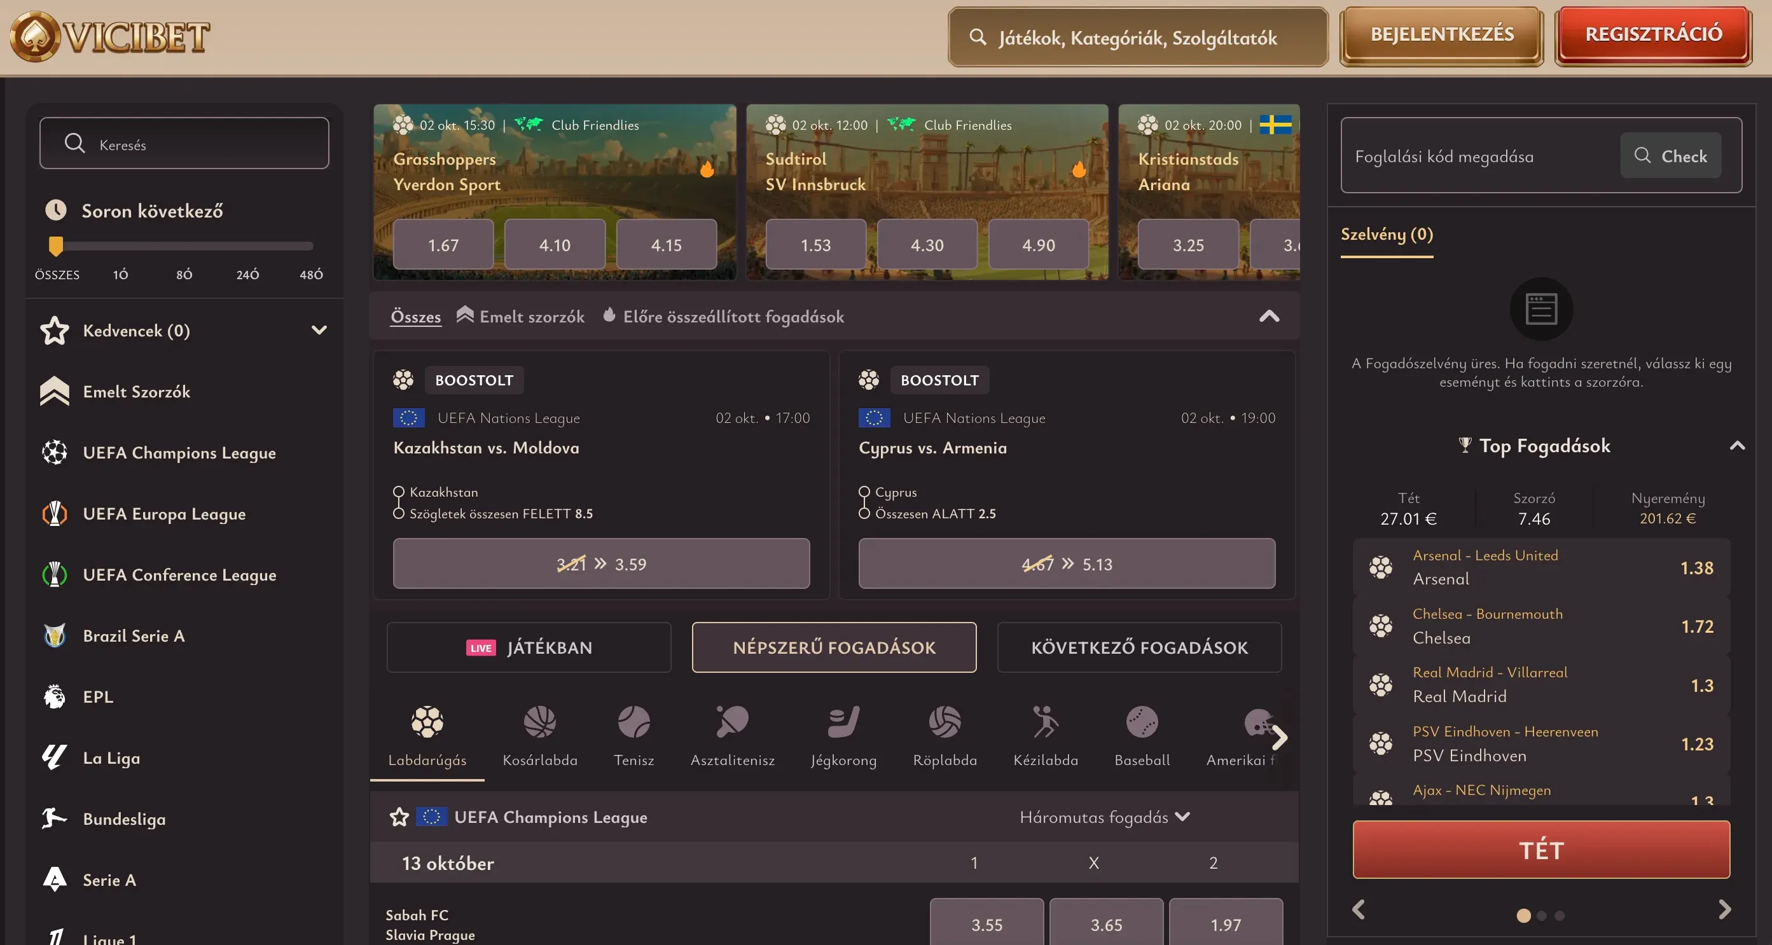The height and width of the screenshot is (945, 1772).
Task: Open Bundesliga in sidebar
Action: 103,819
